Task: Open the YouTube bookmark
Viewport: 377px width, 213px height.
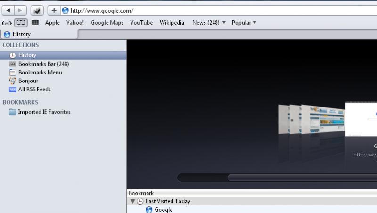Action: click(x=141, y=23)
